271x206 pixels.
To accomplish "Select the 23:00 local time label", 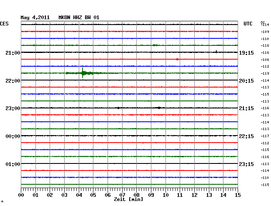I will pyautogui.click(x=13, y=108).
